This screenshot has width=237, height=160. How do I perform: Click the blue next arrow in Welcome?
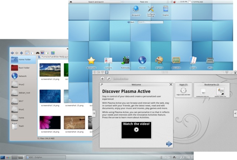coord(169,144)
